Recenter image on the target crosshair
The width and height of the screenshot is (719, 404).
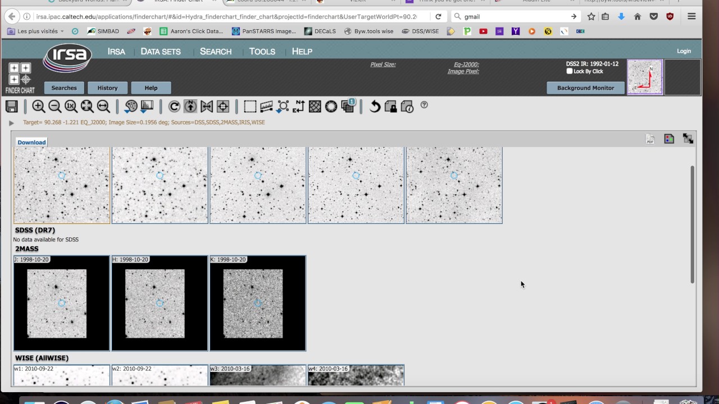[223, 106]
